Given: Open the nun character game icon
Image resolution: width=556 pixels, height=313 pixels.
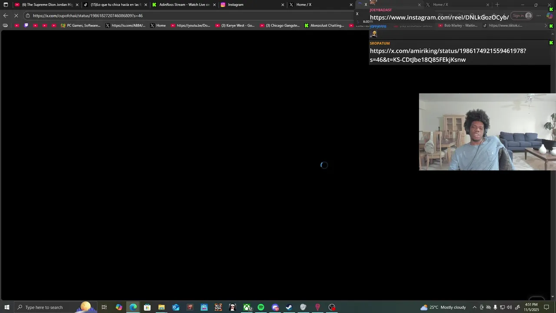Looking at the screenshot, I should (232, 307).
